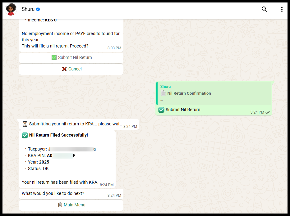290x216 pixels.
Task: Click the Status: OK line
Action: point(37,169)
